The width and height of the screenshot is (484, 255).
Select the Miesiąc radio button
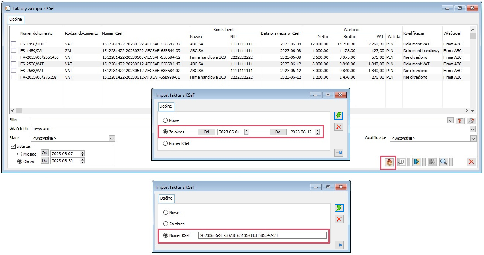[x=20, y=153]
